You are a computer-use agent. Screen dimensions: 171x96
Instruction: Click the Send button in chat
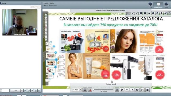point(15,91)
